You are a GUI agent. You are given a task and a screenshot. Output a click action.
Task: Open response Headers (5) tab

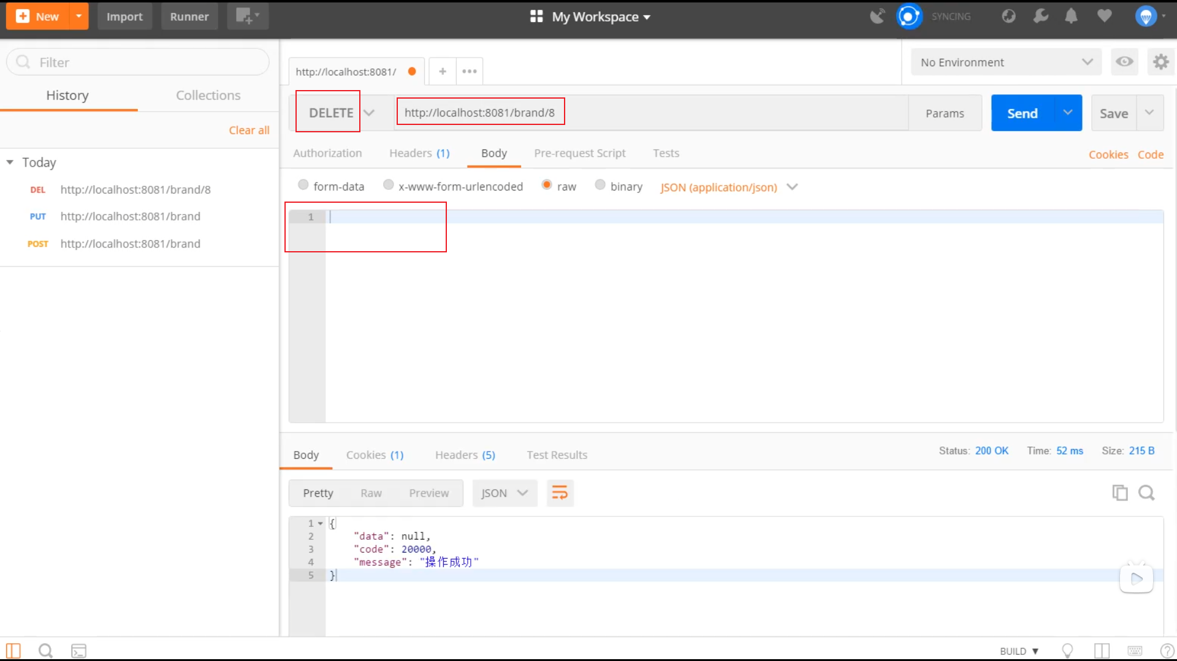pyautogui.click(x=465, y=455)
